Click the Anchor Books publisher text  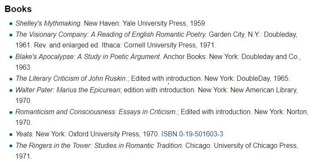tap(184, 57)
